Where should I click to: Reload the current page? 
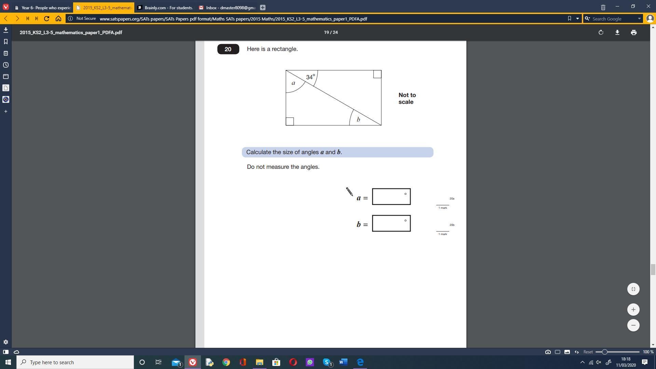click(x=47, y=18)
